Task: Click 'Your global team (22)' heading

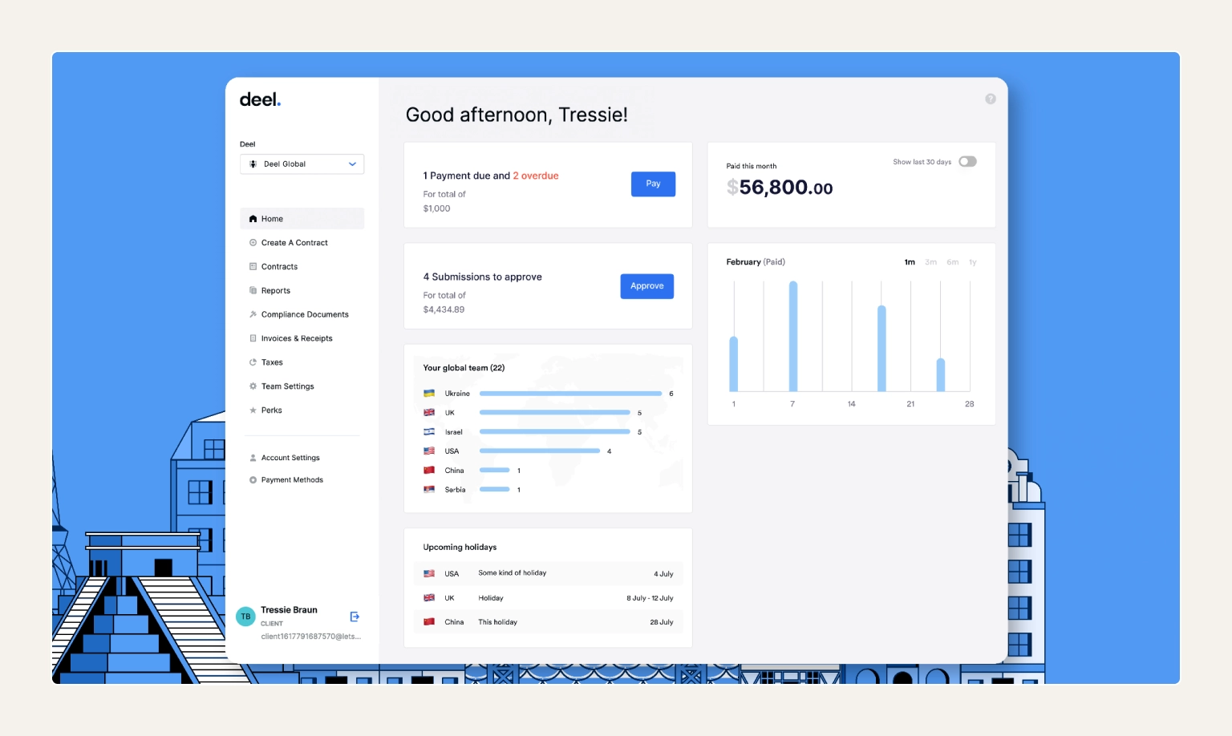Action: pos(464,368)
